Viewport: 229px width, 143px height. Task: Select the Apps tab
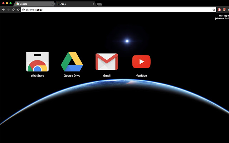point(75,4)
